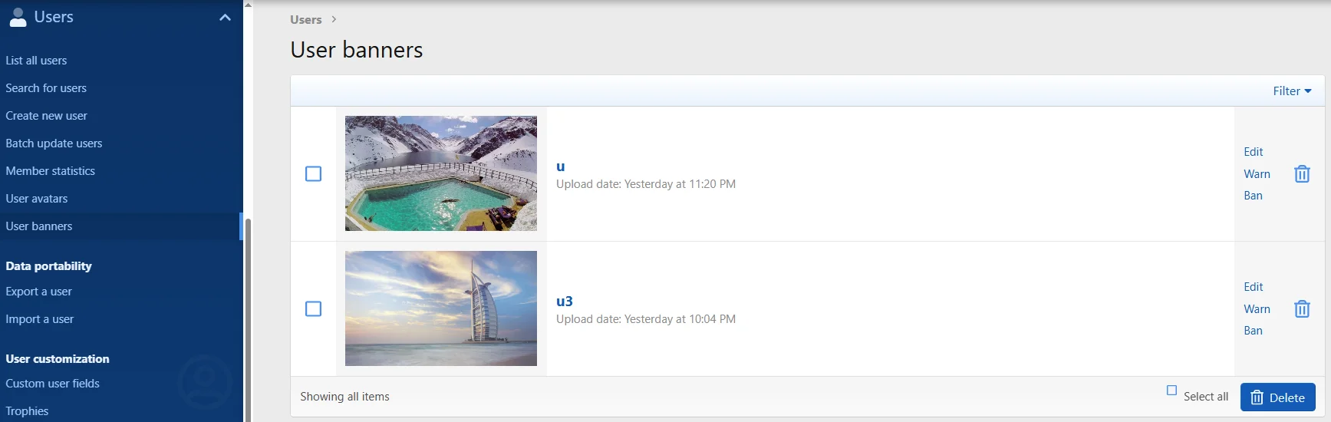1331x422 pixels.
Task: Click Warn link for banner u3
Action: click(1257, 309)
